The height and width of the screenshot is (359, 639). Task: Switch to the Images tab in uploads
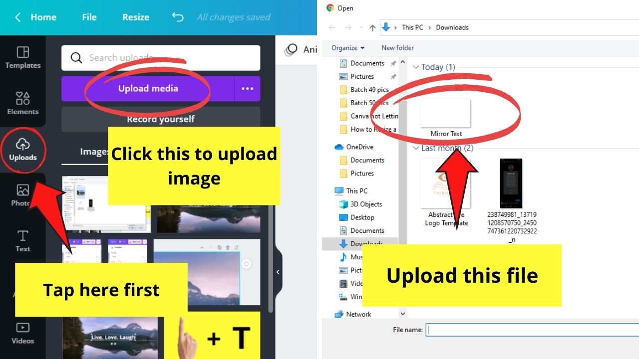pos(94,152)
